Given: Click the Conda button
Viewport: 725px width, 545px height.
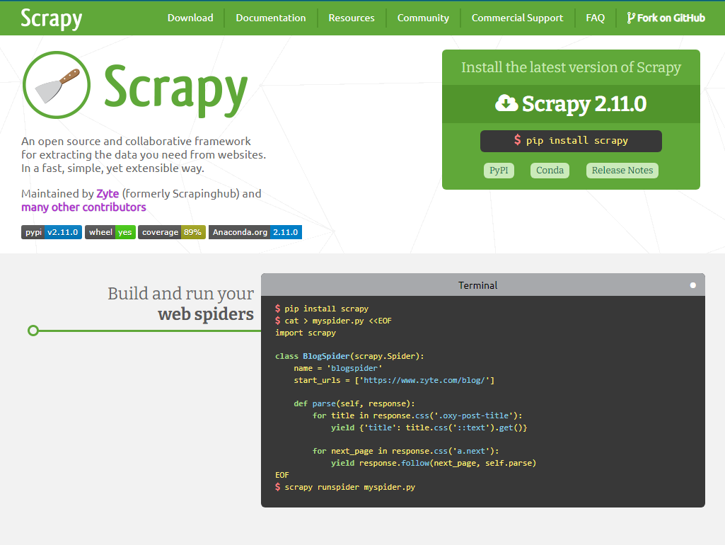Looking at the screenshot, I should click(x=550, y=171).
